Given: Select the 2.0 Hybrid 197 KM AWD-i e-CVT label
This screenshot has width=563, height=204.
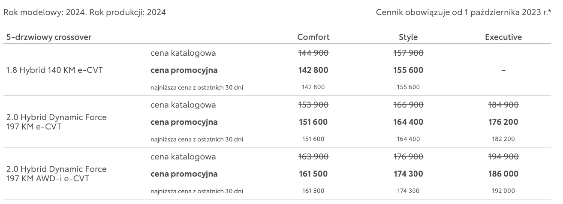Looking at the screenshot, I should point(57,174).
